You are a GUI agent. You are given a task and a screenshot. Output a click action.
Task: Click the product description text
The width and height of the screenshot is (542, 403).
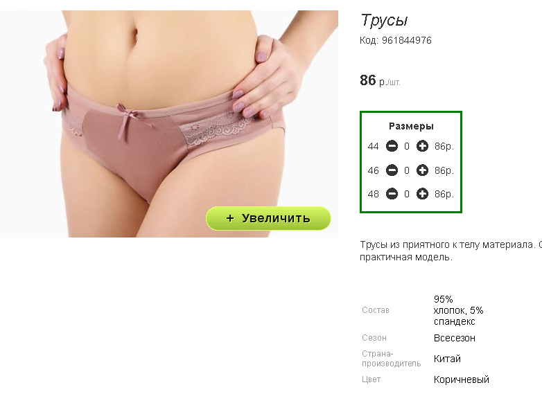(451, 251)
